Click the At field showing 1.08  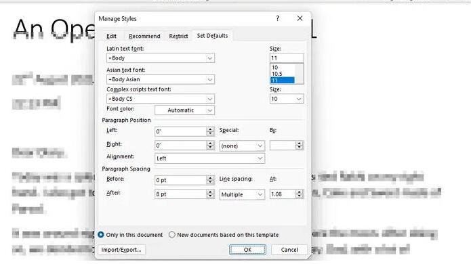[283, 194]
